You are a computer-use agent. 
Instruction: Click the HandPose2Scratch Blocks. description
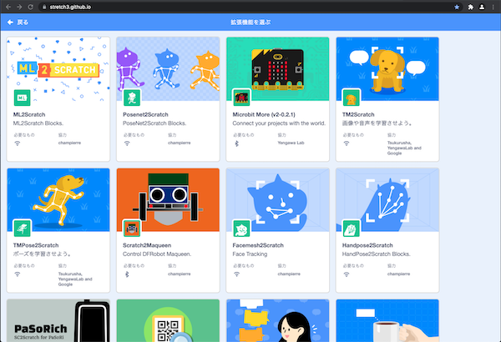click(377, 254)
